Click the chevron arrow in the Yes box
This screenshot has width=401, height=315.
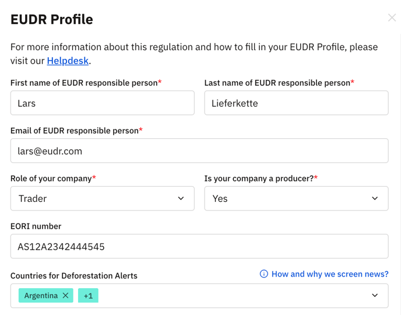point(375,199)
